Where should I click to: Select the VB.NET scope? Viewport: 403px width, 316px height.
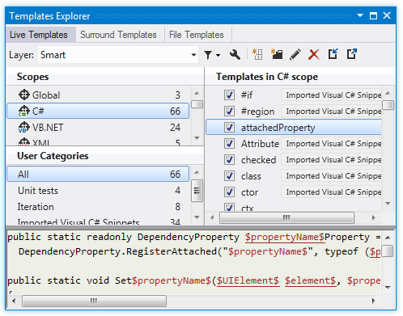pos(98,128)
